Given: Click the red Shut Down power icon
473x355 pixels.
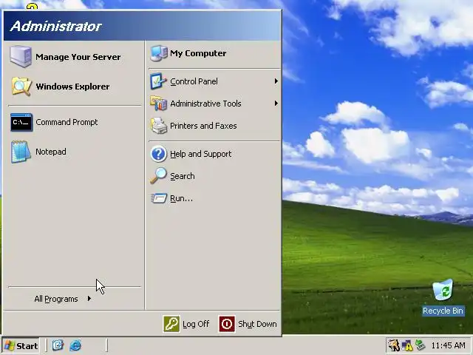Looking at the screenshot, I should point(227,324).
